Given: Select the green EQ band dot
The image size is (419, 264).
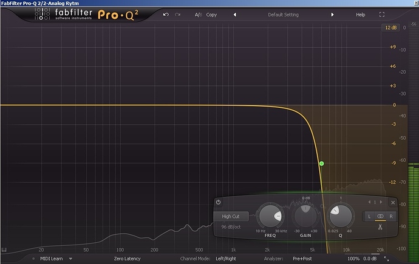Looking at the screenshot, I should [x=321, y=163].
